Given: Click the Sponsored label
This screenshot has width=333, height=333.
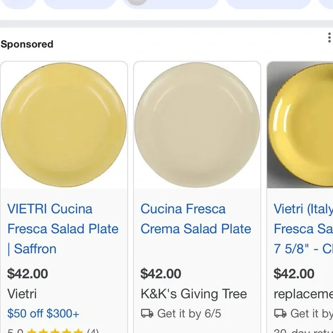Looking at the screenshot, I should click(x=27, y=44).
